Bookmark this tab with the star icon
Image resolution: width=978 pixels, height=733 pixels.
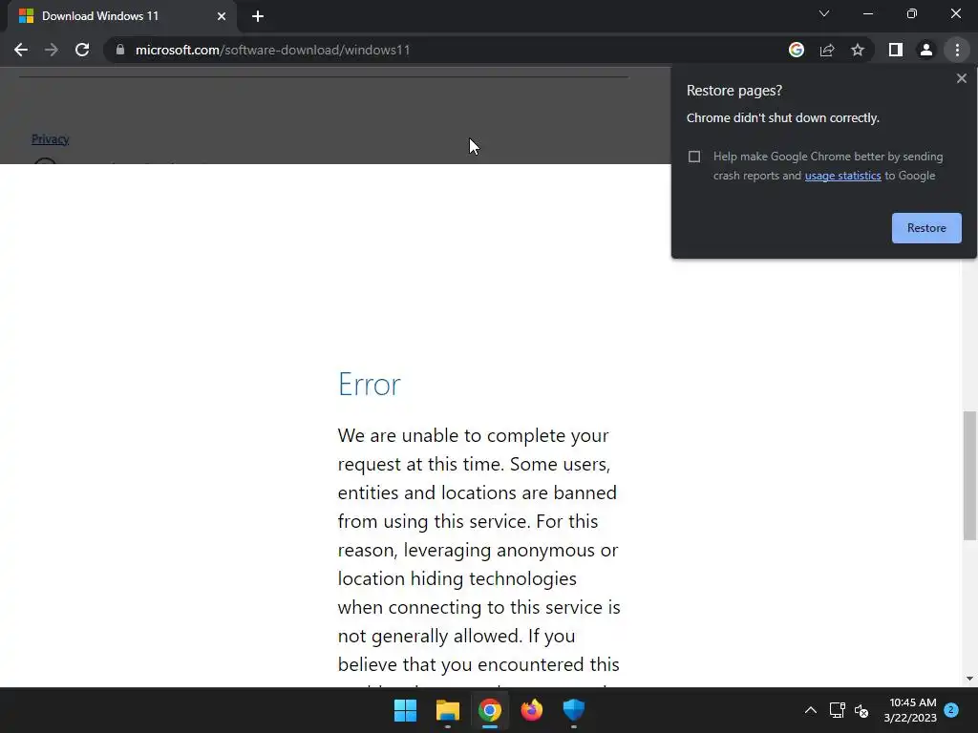[858, 50]
